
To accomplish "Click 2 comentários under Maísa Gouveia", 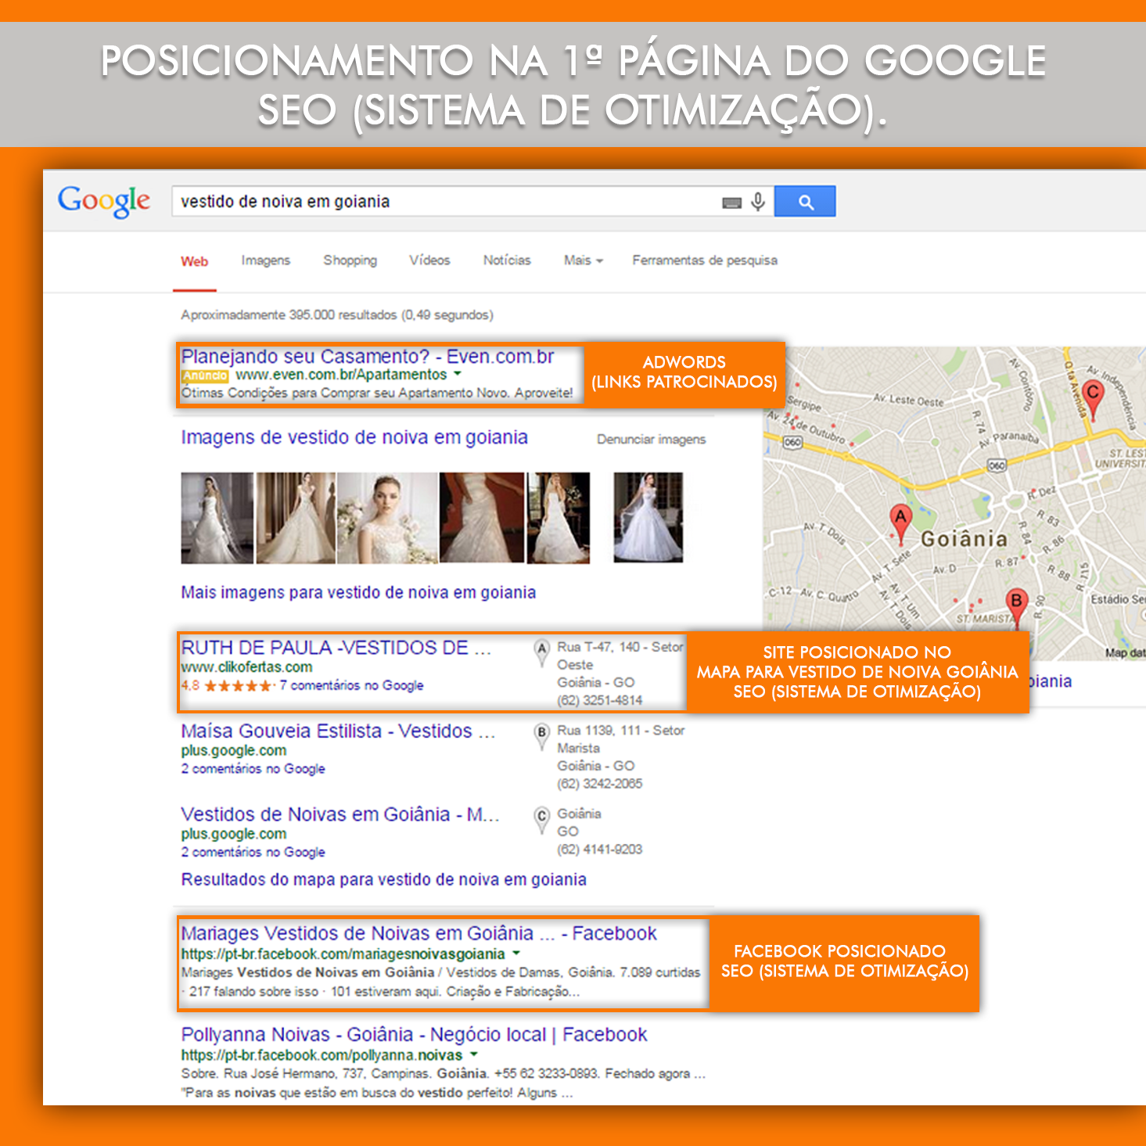I will (x=253, y=769).
